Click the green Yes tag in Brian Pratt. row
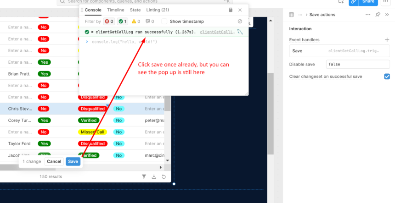 tap(45, 74)
